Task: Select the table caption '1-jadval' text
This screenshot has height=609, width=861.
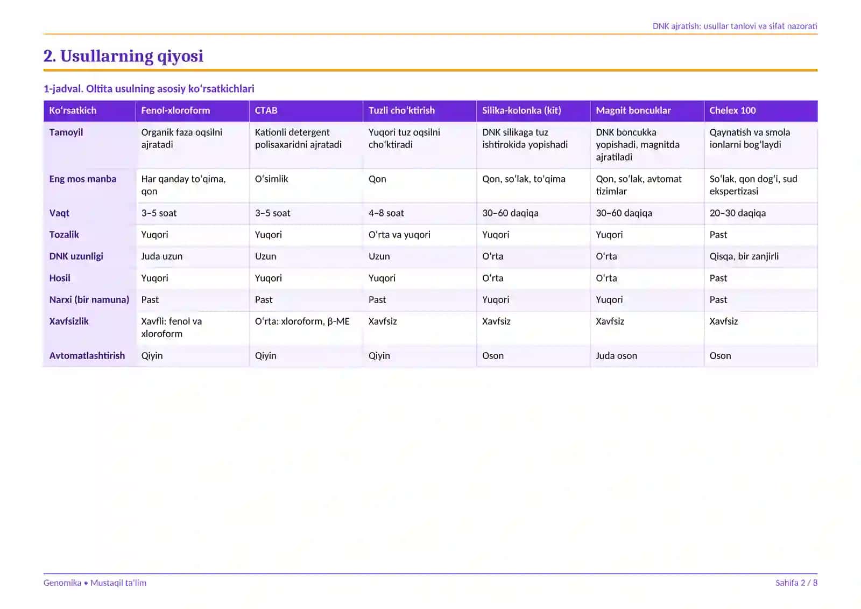Action: 62,89
